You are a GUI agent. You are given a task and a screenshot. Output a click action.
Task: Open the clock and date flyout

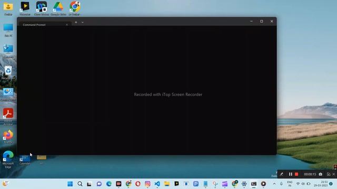coord(321,184)
